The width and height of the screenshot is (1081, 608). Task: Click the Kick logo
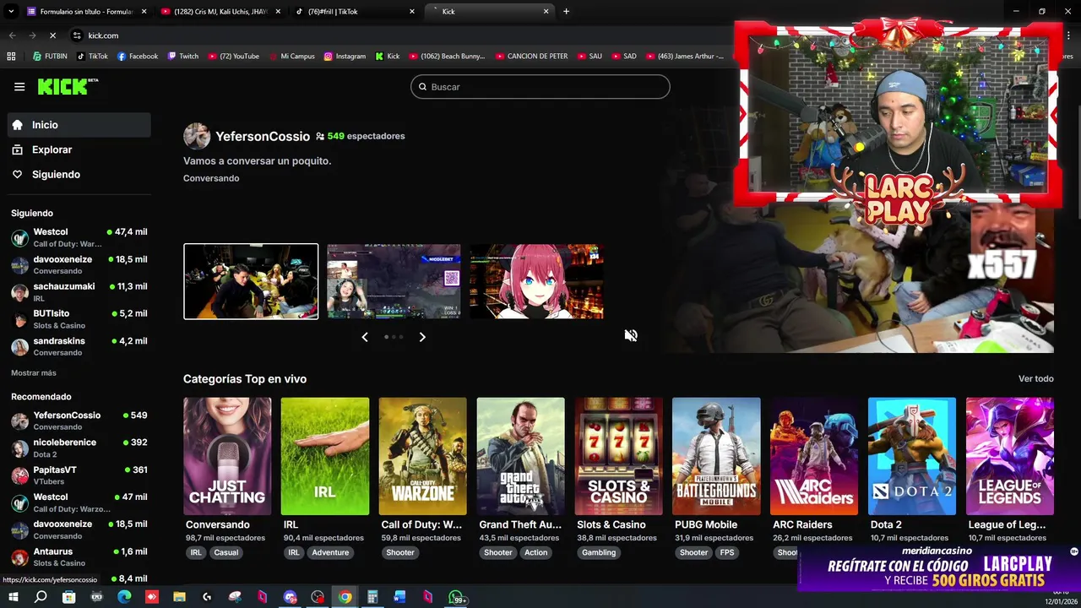(68, 86)
